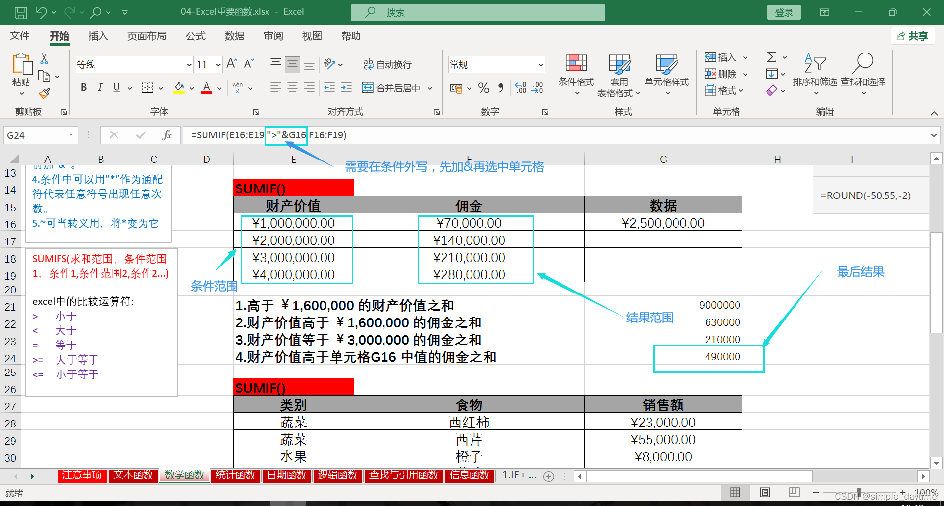The width and height of the screenshot is (944, 506).
Task: Switch to the 插入 Insert tab
Action: [98, 36]
